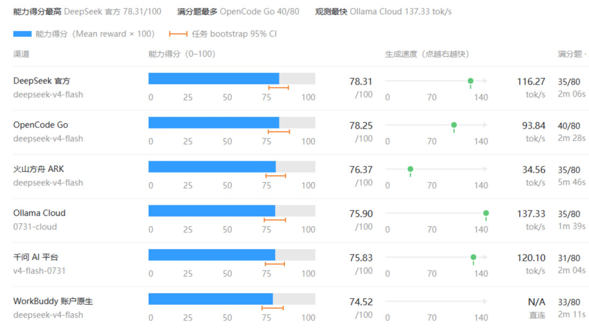The width and height of the screenshot is (589, 330).
Task: Click the score value 78.25
Action: [360, 125]
